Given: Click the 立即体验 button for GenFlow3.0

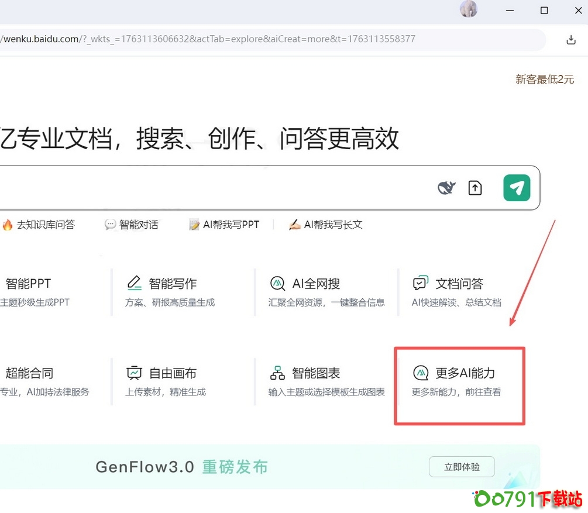Looking at the screenshot, I should point(461,467).
